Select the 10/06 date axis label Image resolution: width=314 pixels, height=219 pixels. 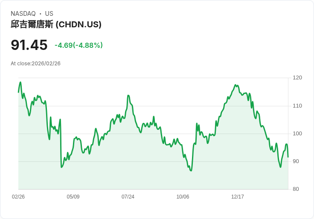tap(183, 197)
